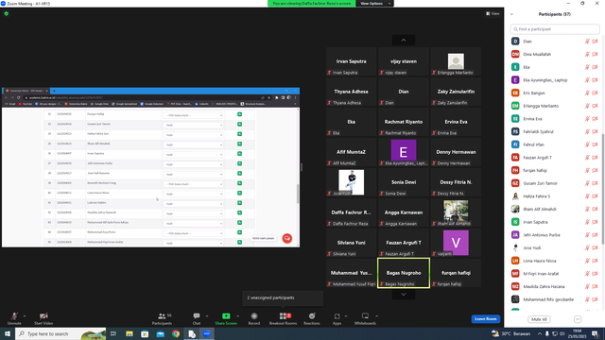The height and width of the screenshot is (340, 605).
Task: Open audio options arrow beside Unmute
Action: tap(25, 316)
